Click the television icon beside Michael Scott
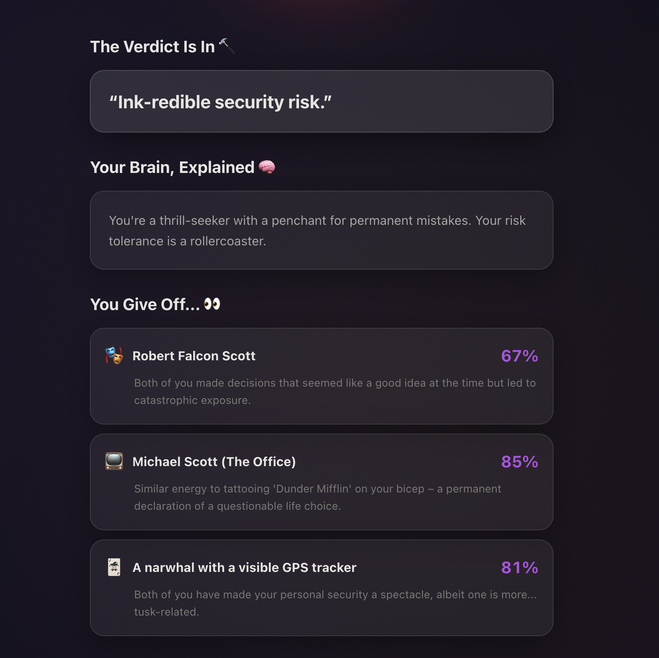Screen dimensions: 659x658 coord(114,461)
